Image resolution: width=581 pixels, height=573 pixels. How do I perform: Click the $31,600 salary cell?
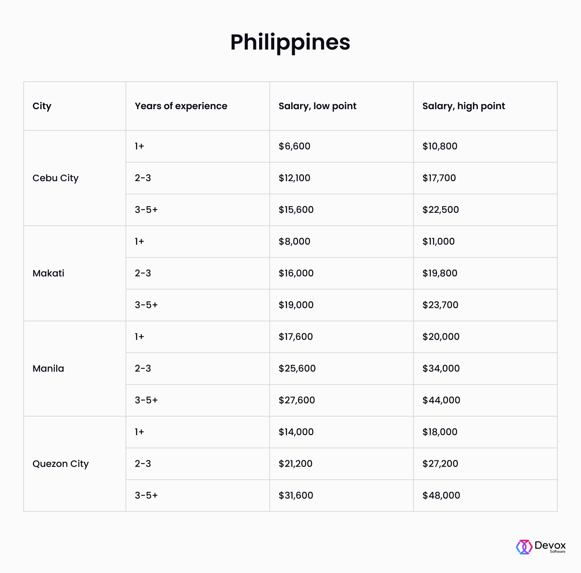pyautogui.click(x=296, y=496)
